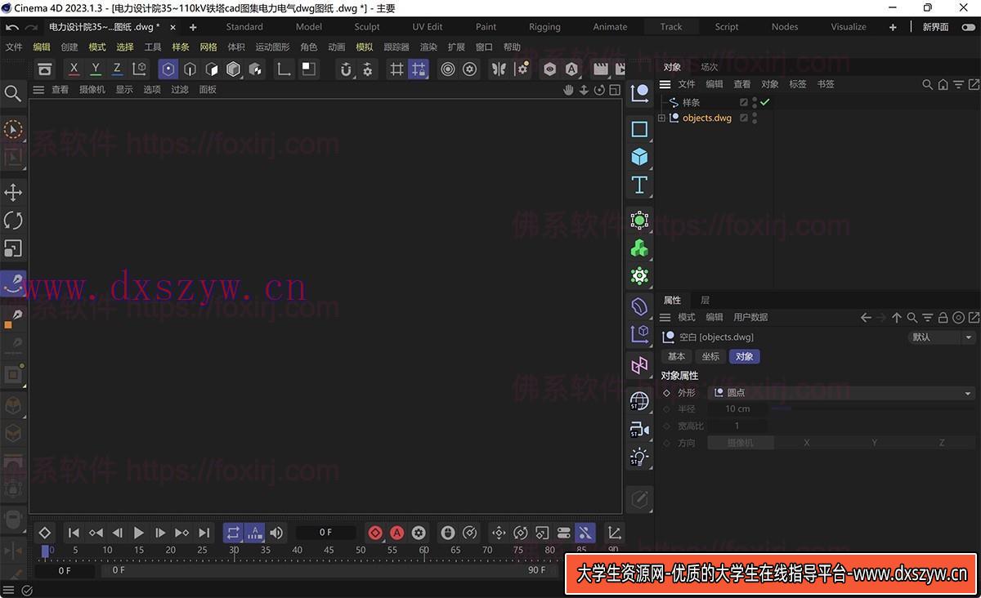Screen dimensions: 981x598
Task: Open the 文件 menu in the main menu bar
Action: 14,47
